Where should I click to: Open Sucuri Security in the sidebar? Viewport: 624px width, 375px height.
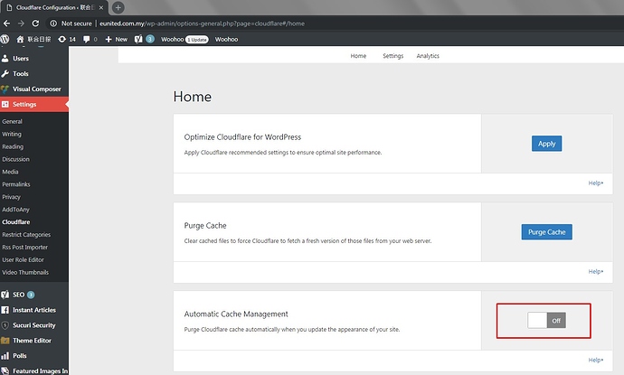tap(34, 325)
